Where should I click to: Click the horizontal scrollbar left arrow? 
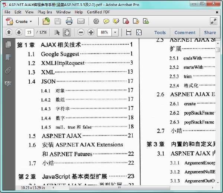pos(53,188)
